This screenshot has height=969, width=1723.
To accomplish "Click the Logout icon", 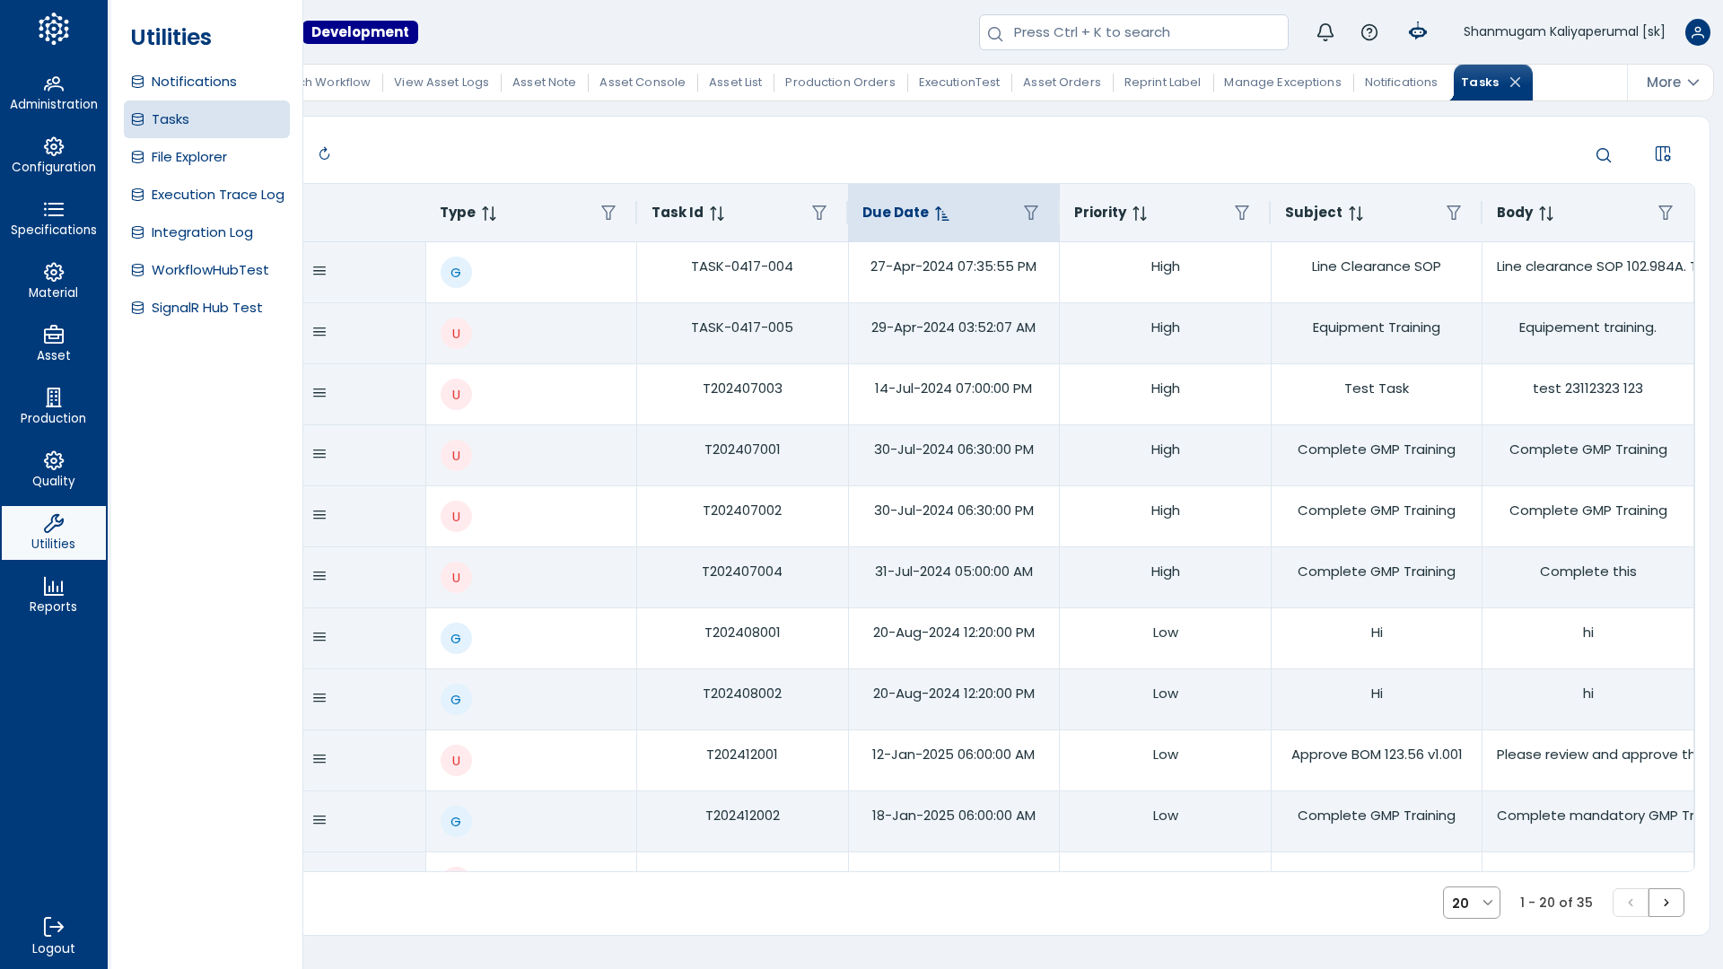I will pos(54,927).
